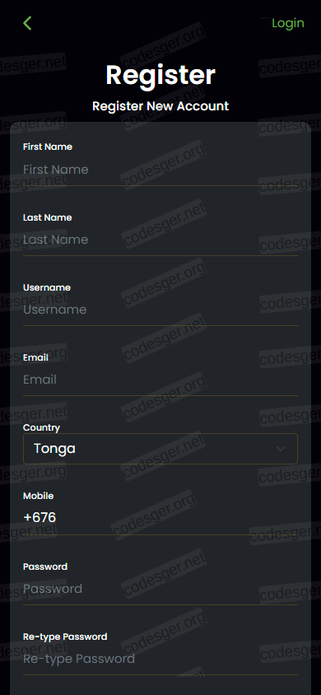Viewport: 321px width, 695px height.
Task: Focus the Email input field
Action: [160, 380]
